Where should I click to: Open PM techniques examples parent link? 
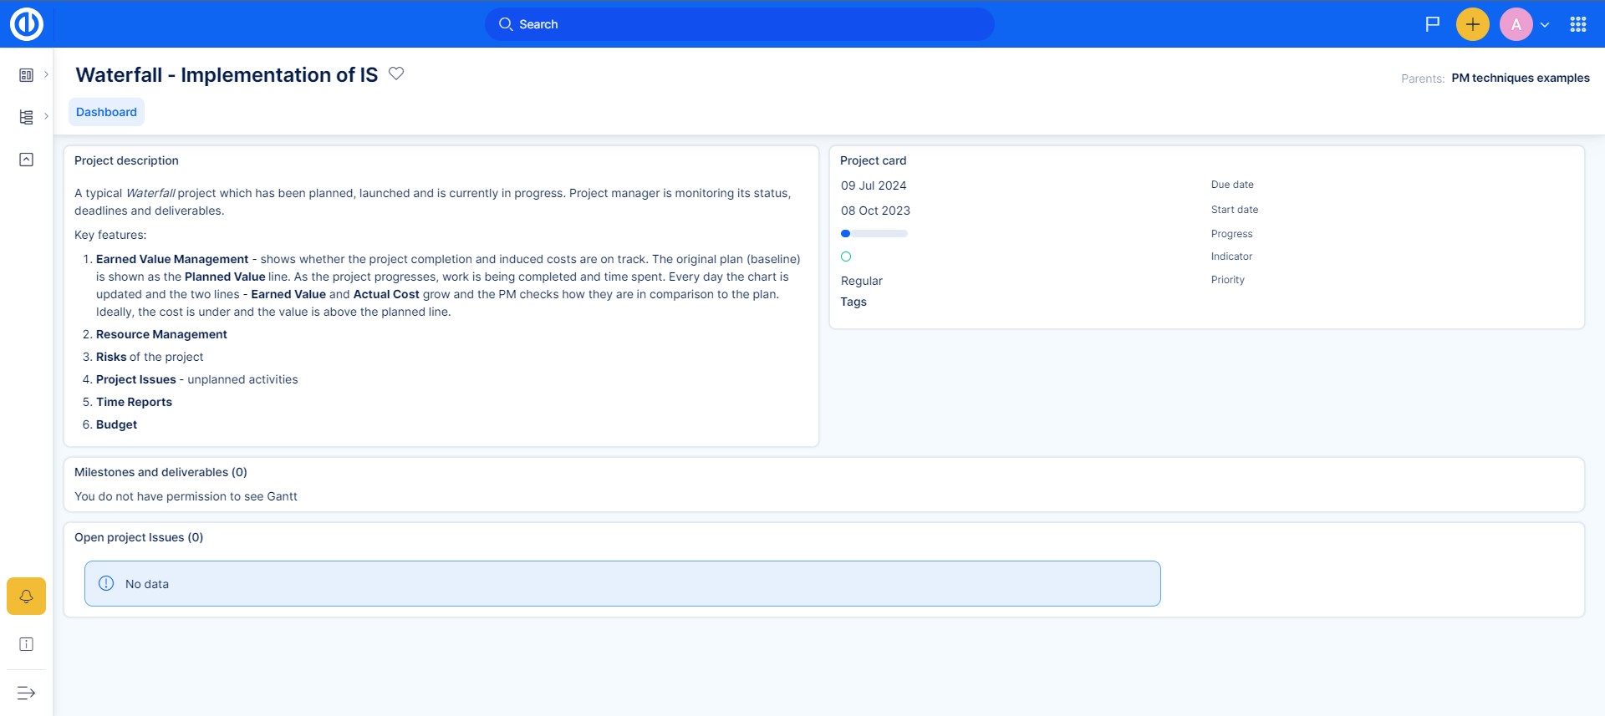click(1520, 78)
